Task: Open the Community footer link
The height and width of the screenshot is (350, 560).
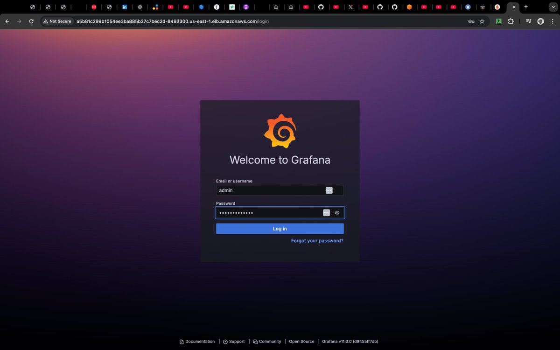Action: pos(267,342)
